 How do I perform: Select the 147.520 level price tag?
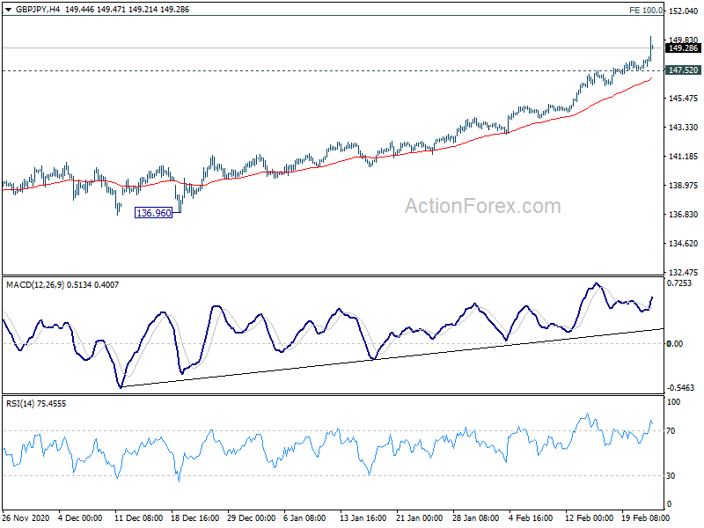coord(683,70)
